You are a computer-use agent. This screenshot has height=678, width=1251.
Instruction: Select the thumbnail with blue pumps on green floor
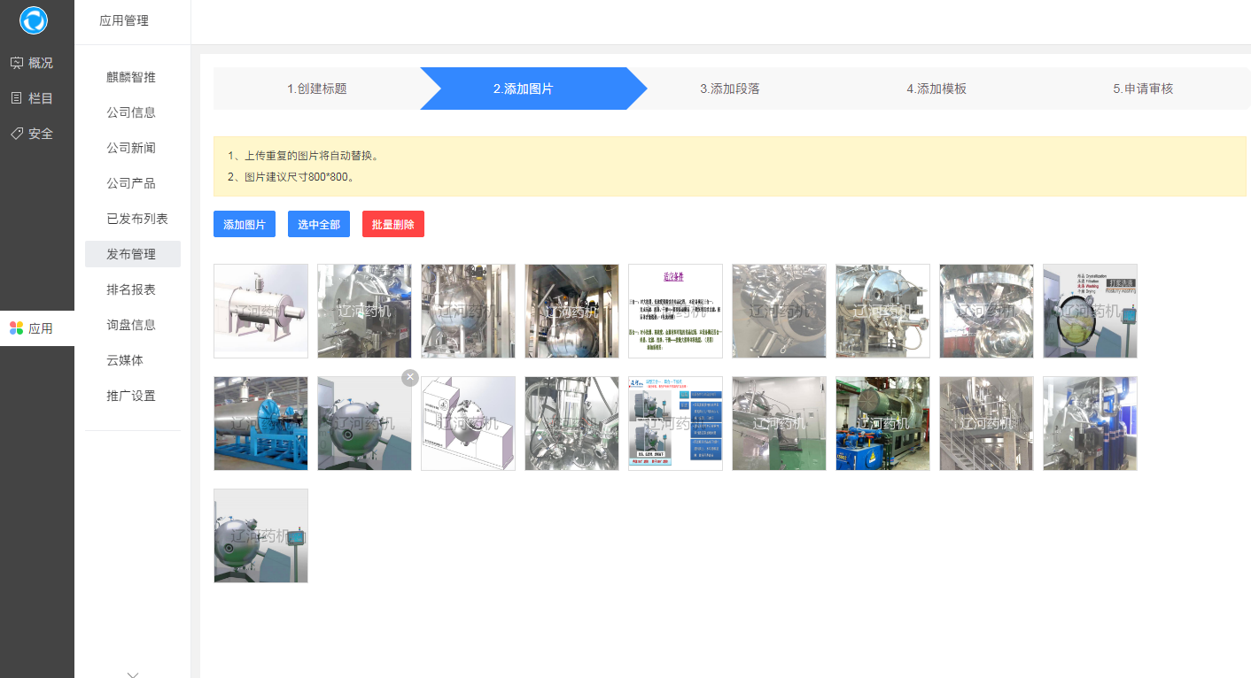point(882,423)
